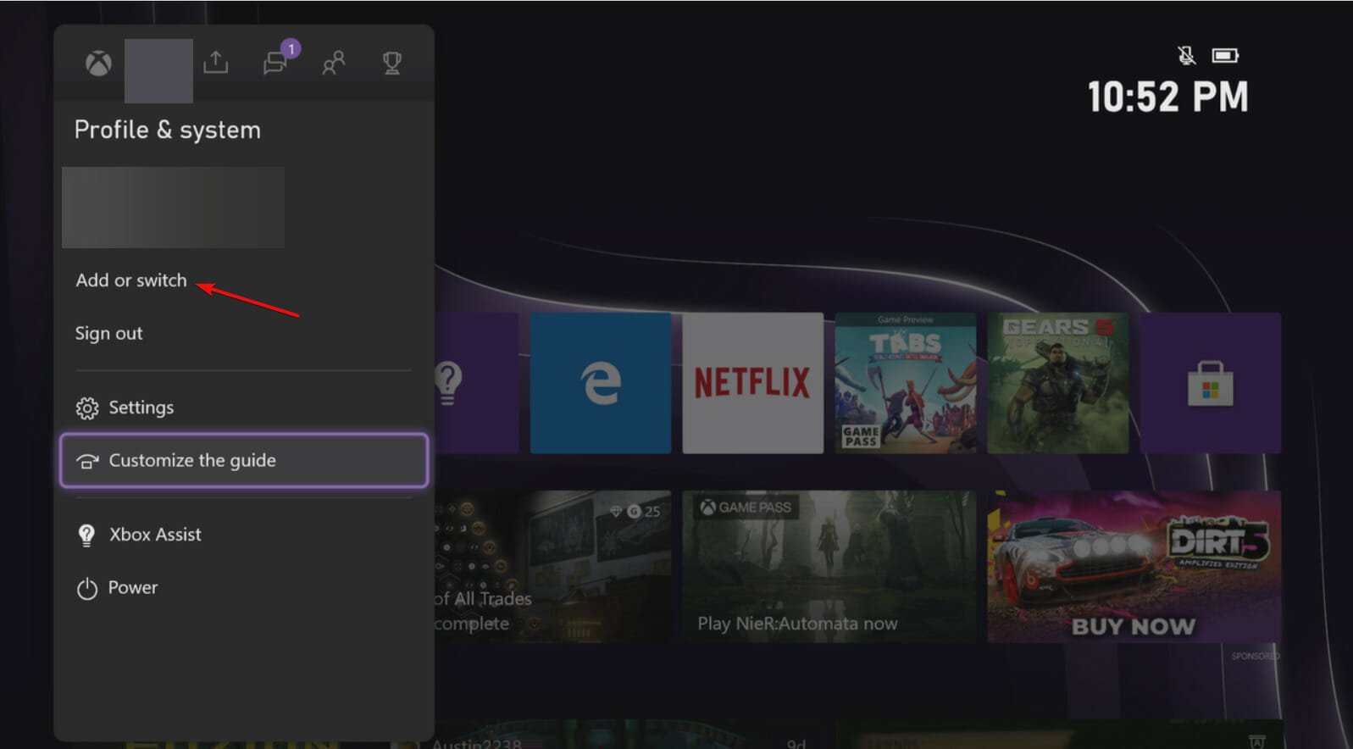The image size is (1353, 749).
Task: Open the TABS game tile
Action: click(906, 383)
